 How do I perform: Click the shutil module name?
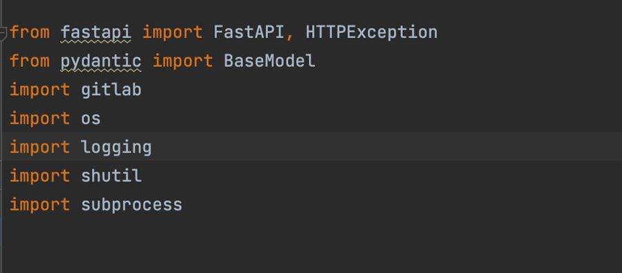111,176
